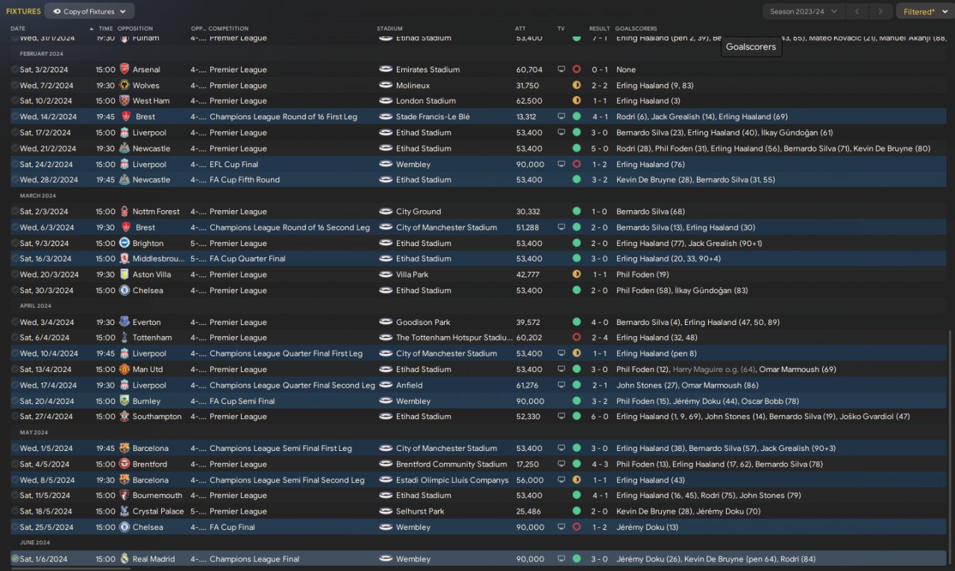Toggle the selection tick on the Arsenal fixture row
The height and width of the screenshot is (571, 955).
15,69
